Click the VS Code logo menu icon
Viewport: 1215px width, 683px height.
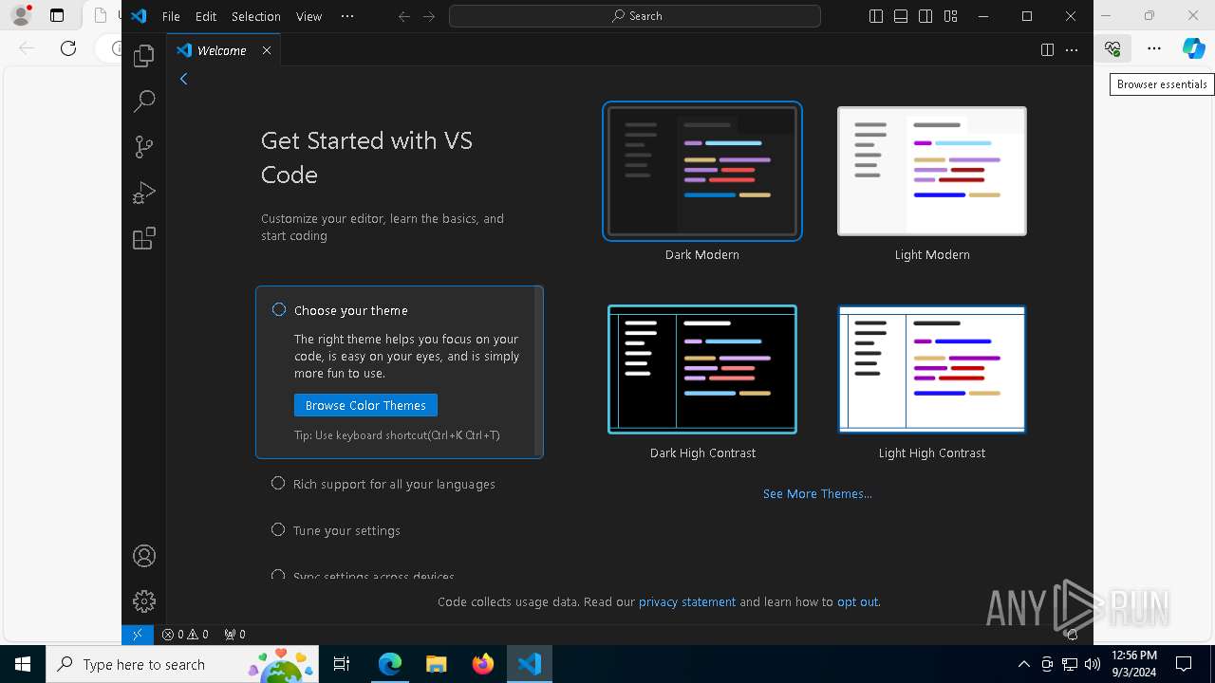tap(139, 16)
